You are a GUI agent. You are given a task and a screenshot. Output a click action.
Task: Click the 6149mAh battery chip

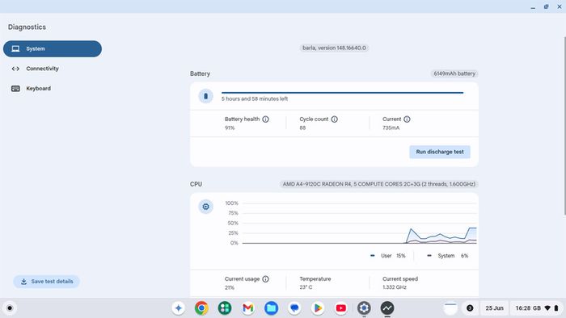pos(454,73)
